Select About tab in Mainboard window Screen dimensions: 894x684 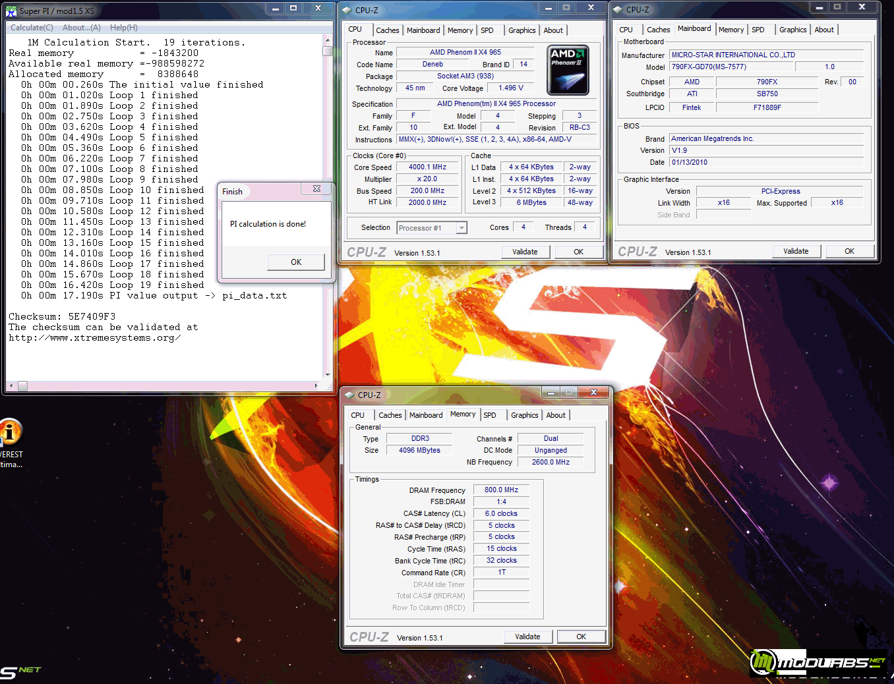(x=824, y=30)
